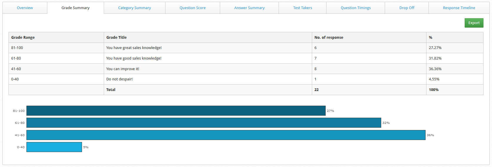
Task: Click the Grade Title column header
Action: click(116, 38)
